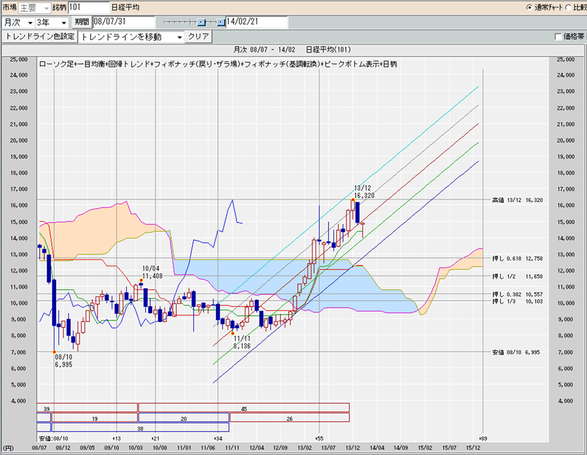Click the cycle box labeled 39
This screenshot has width=587, height=455.
click(87, 408)
